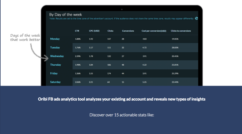Click Tuesday's 28.83% clicks to conversions
This screenshot has height=134, width=242.
pos(175,47)
